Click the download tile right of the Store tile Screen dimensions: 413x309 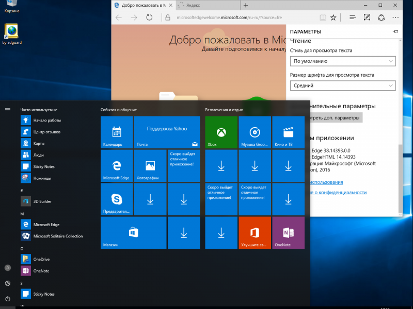pyautogui.click(x=184, y=233)
